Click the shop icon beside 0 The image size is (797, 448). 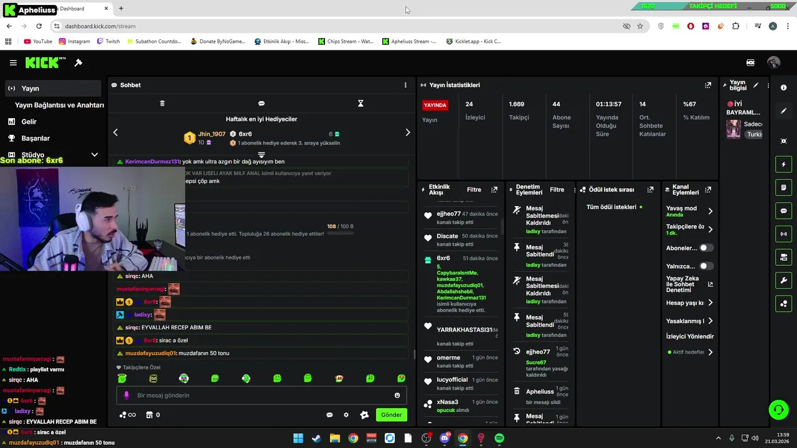coord(149,415)
